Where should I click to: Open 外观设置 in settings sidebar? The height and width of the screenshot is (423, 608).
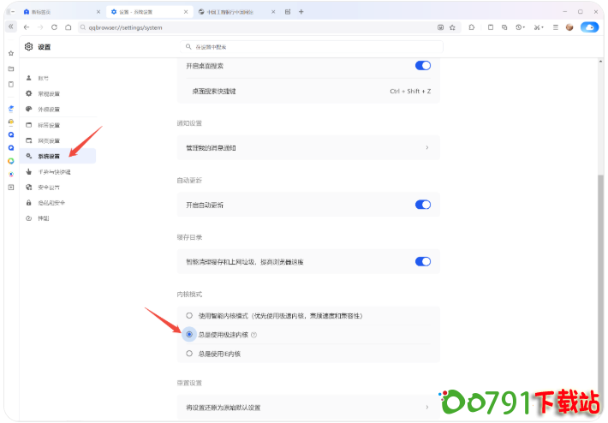[49, 110]
